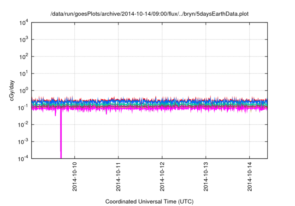Click the 10^-4 y-axis tick label
The width and height of the screenshot is (295, 206).
coord(23,158)
